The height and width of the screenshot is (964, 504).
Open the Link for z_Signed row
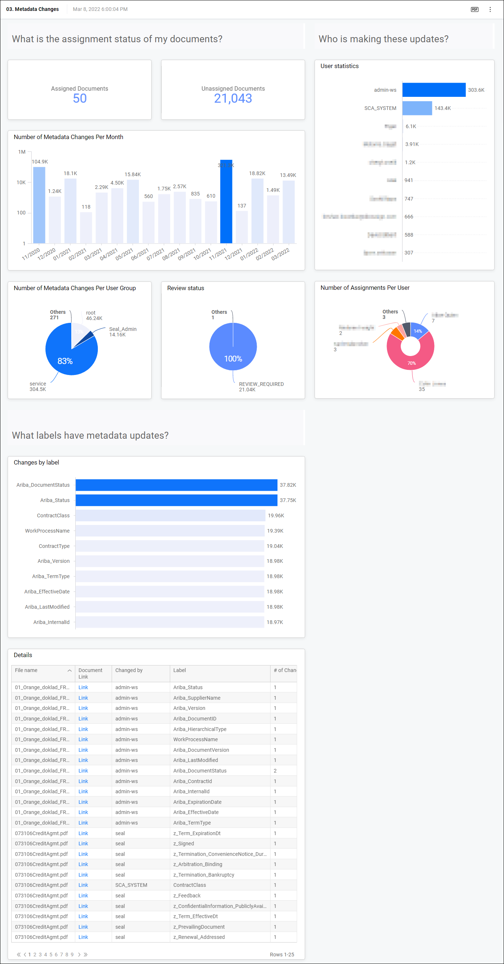pos(83,843)
